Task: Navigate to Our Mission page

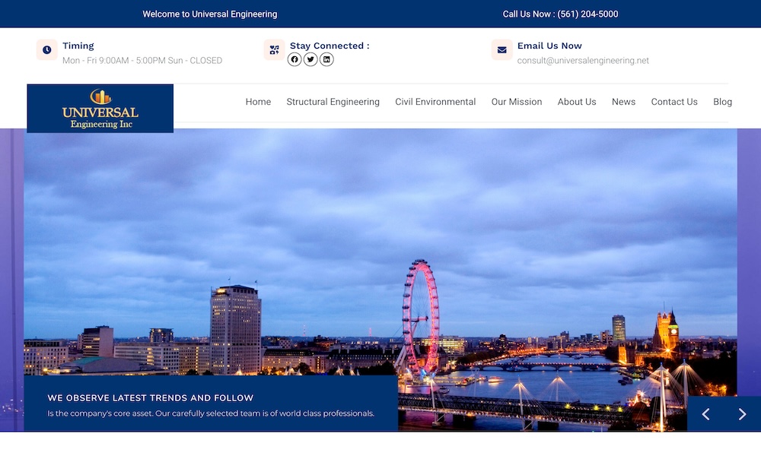Action: 517,102
